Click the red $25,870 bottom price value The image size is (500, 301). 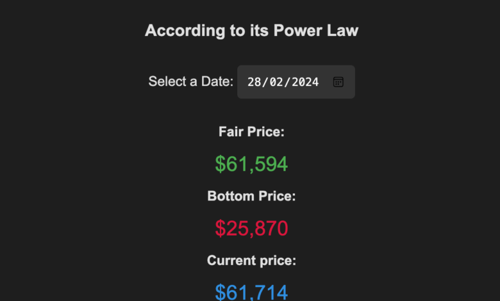(x=251, y=228)
